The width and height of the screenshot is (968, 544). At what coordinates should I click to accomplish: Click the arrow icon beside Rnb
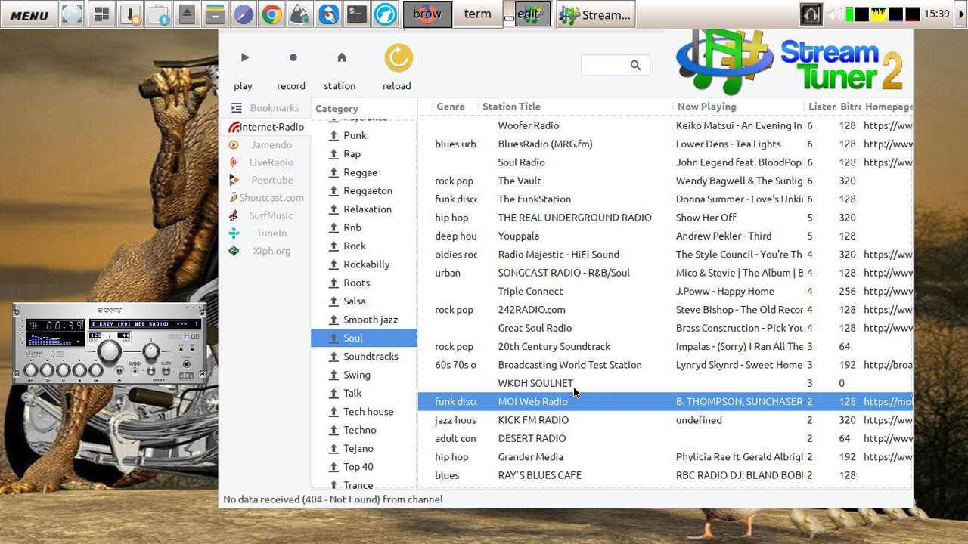334,227
